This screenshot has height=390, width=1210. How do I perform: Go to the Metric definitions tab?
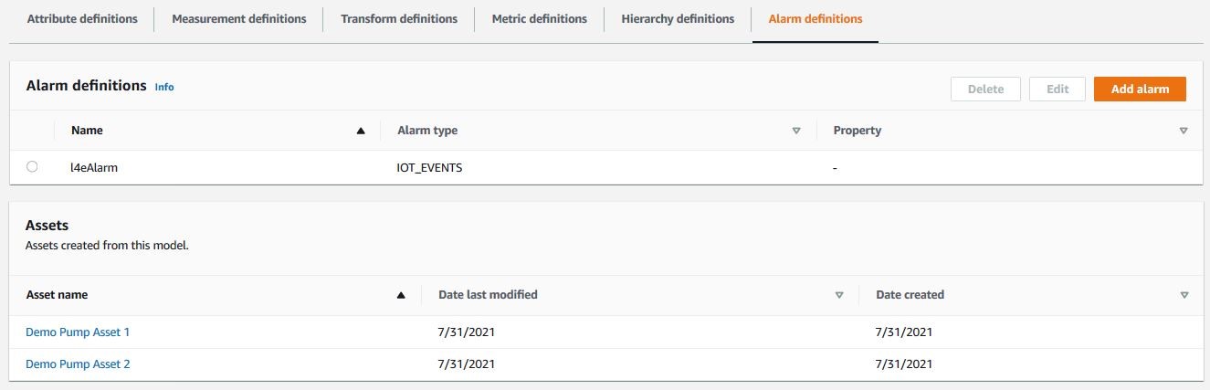[539, 19]
